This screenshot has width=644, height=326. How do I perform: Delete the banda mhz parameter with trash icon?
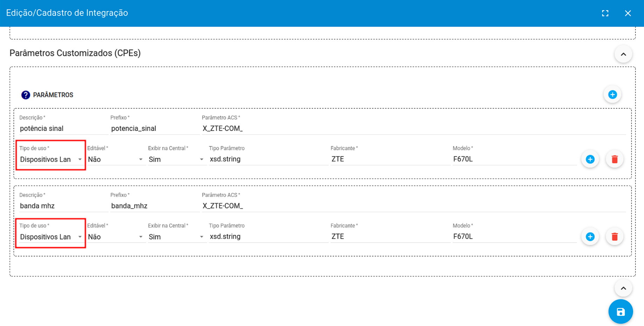click(x=615, y=237)
